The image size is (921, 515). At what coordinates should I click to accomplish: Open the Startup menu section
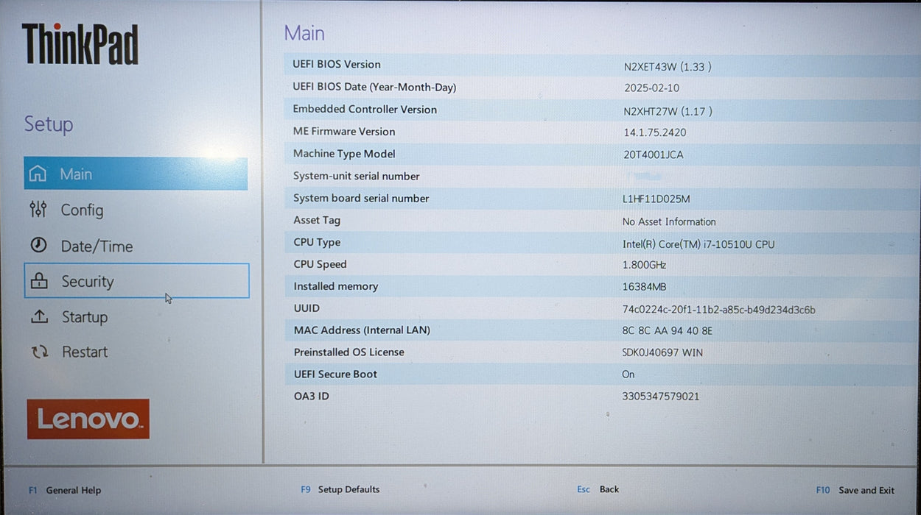click(136, 316)
